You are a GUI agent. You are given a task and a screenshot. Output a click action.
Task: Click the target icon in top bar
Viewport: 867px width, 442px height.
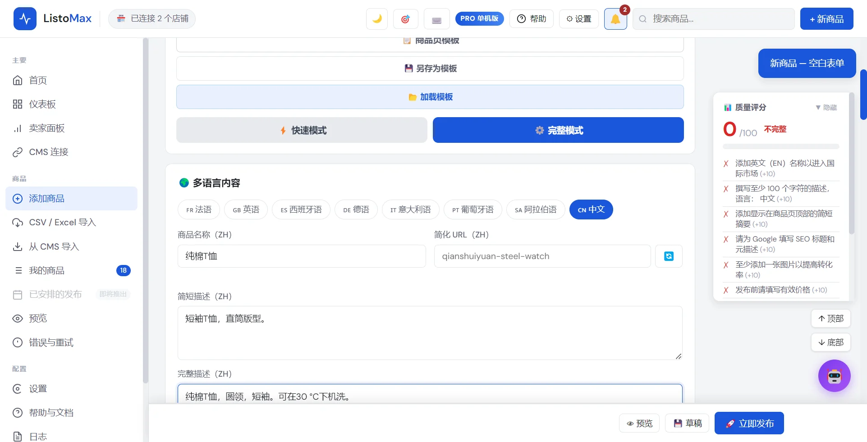pos(405,19)
